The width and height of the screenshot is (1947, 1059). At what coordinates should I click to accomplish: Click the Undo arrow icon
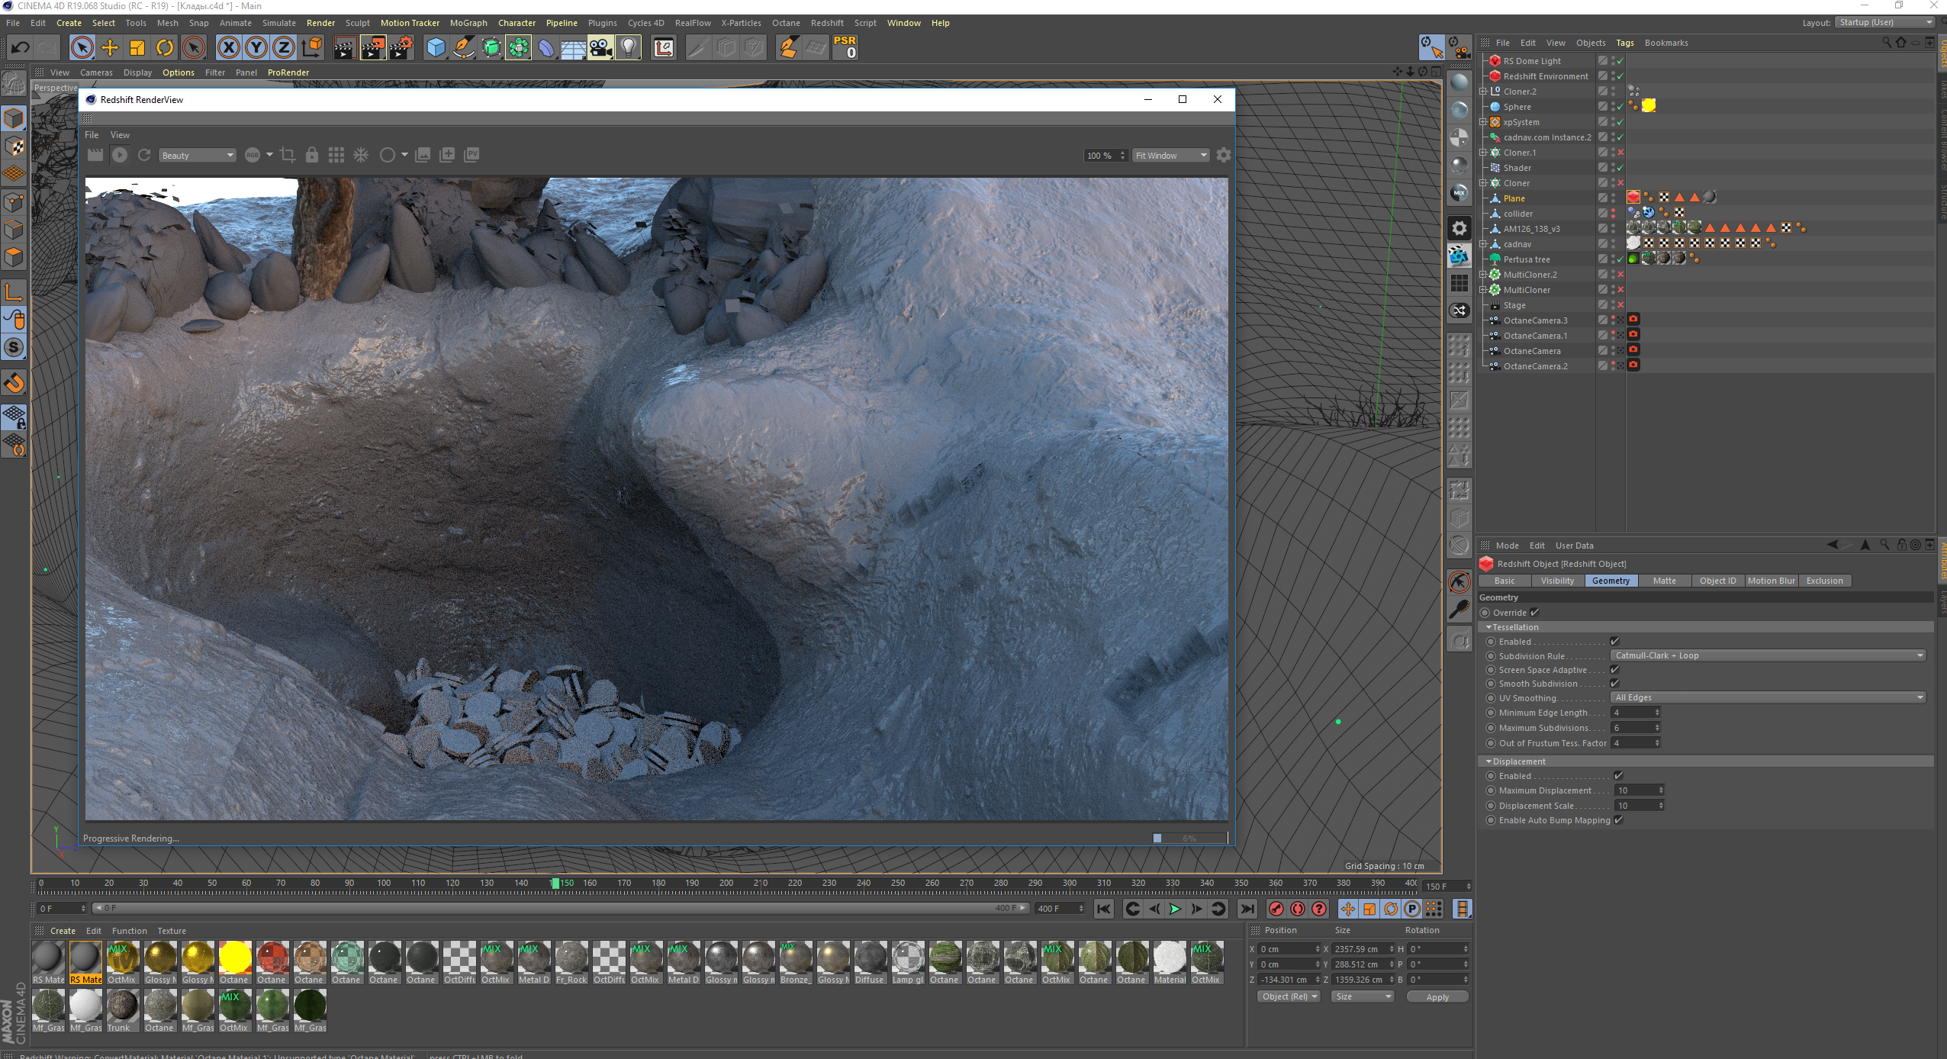[x=20, y=48]
